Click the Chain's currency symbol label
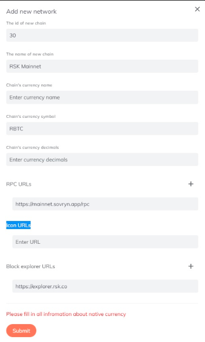The image size is (205, 342). point(31,117)
